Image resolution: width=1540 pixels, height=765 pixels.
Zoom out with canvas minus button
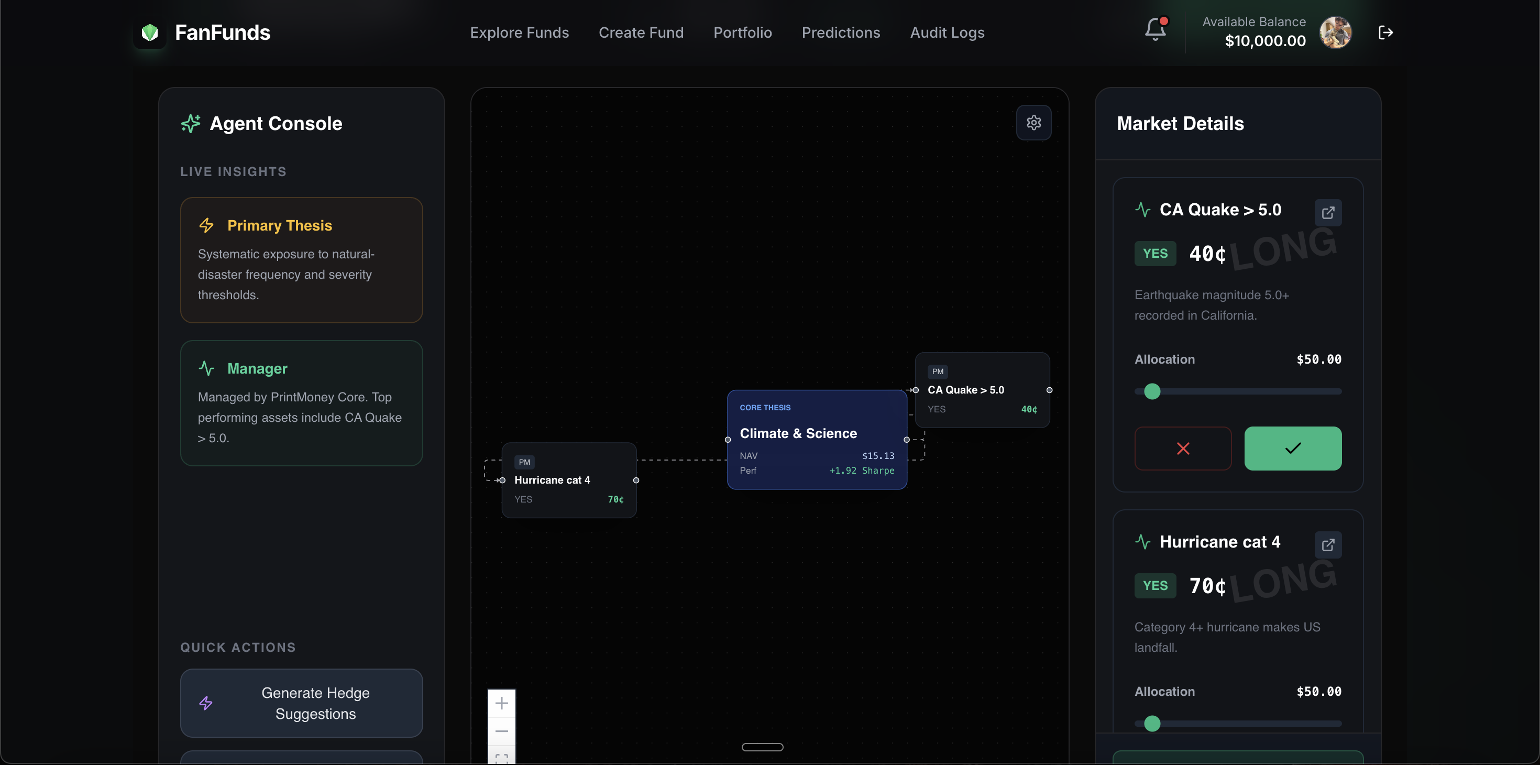502,731
